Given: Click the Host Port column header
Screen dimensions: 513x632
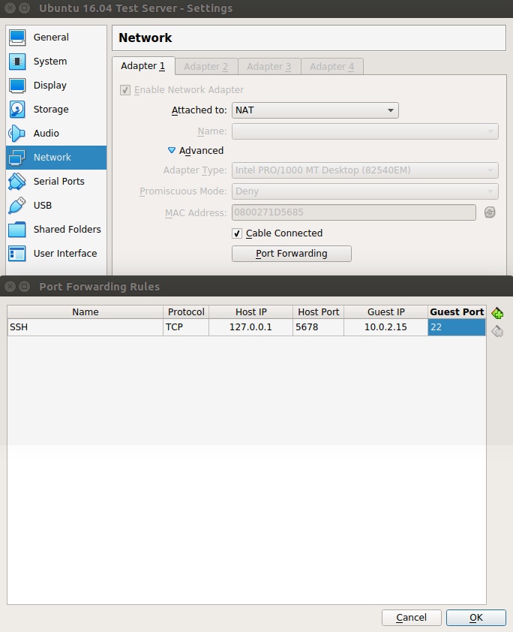Looking at the screenshot, I should [319, 312].
